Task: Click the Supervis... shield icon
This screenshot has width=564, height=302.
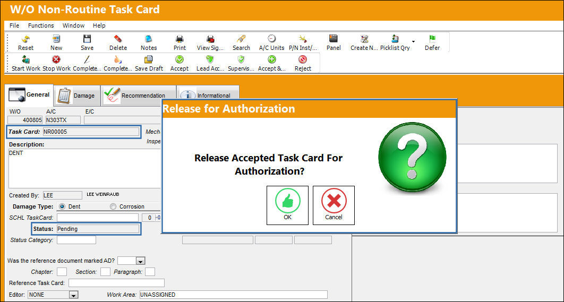Action: point(241,59)
